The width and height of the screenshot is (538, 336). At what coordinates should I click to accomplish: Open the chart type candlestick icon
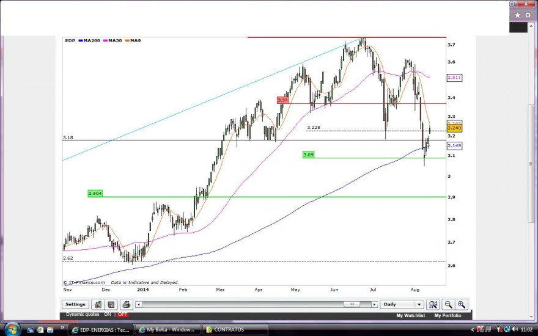[x=98, y=304]
